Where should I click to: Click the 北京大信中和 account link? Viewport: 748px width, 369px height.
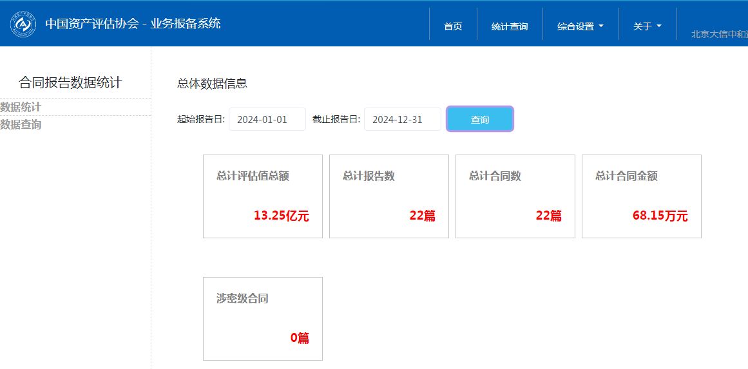pyautogui.click(x=718, y=34)
